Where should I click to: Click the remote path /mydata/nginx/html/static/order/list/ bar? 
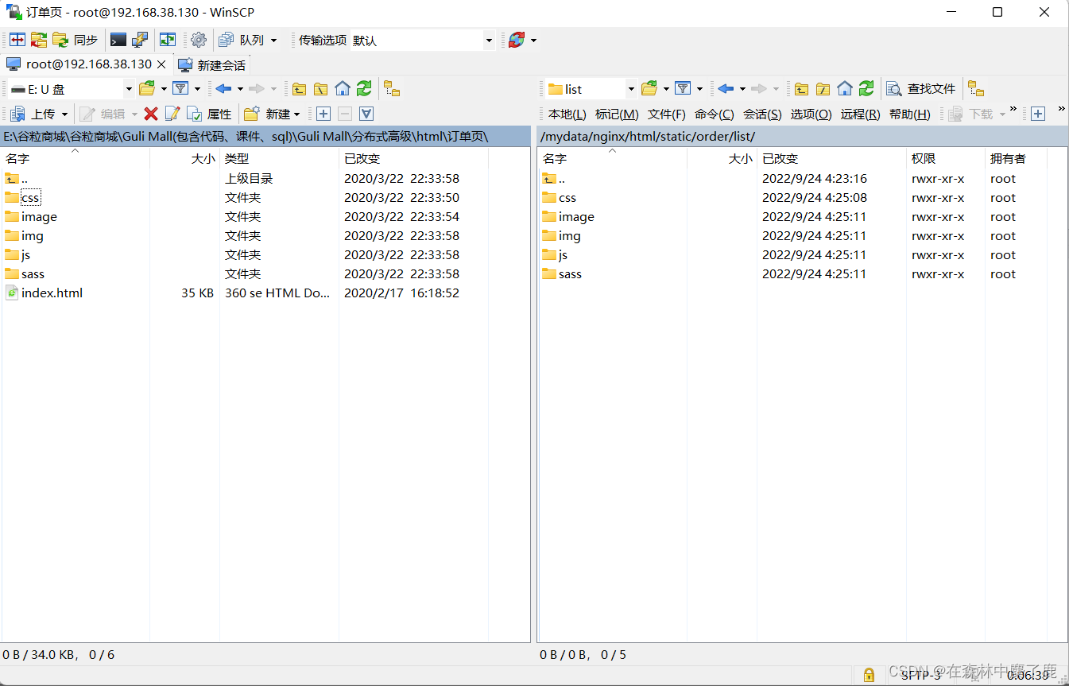(802, 137)
